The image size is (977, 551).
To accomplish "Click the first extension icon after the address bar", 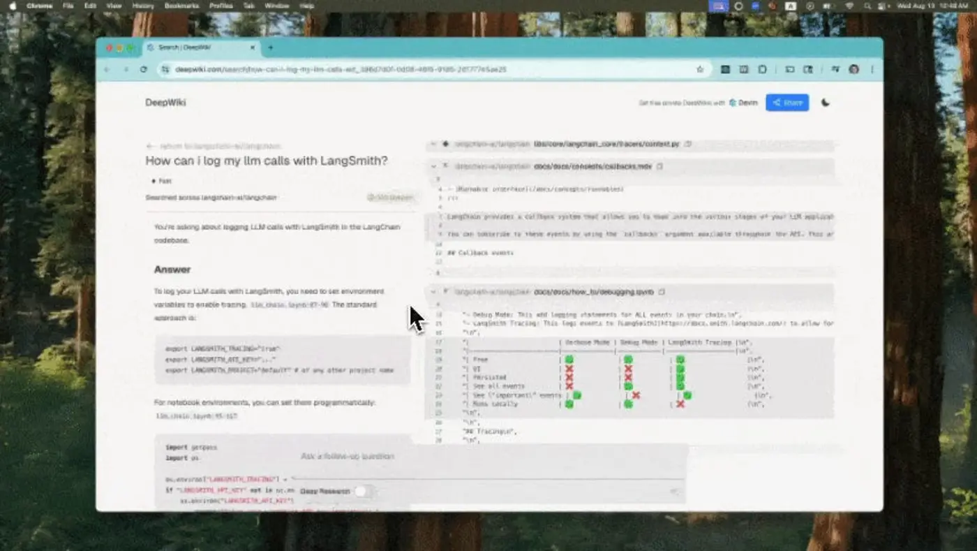I will (x=726, y=69).
